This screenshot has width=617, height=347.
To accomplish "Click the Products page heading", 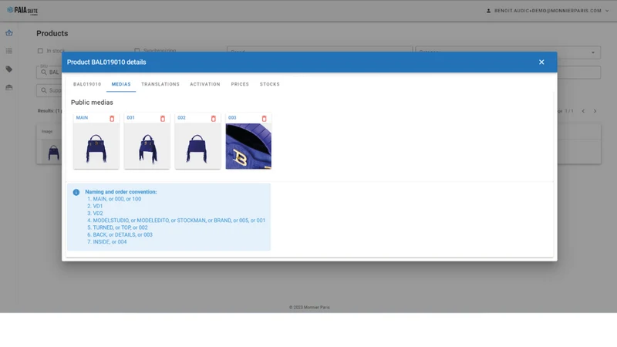I will 52,33.
